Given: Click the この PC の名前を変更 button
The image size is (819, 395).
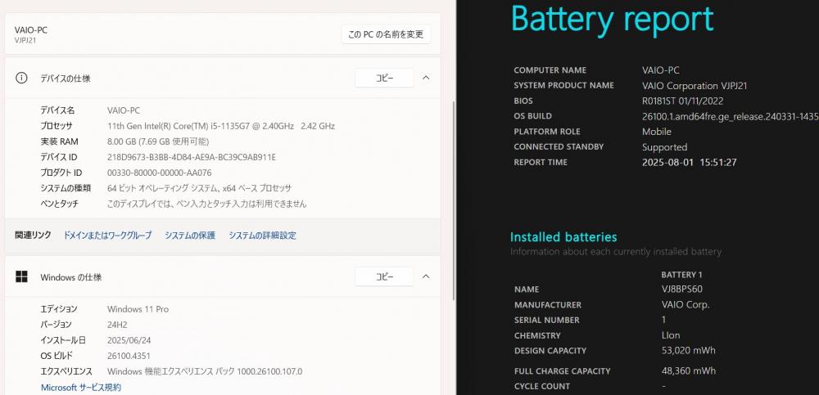Looking at the screenshot, I should point(386,34).
